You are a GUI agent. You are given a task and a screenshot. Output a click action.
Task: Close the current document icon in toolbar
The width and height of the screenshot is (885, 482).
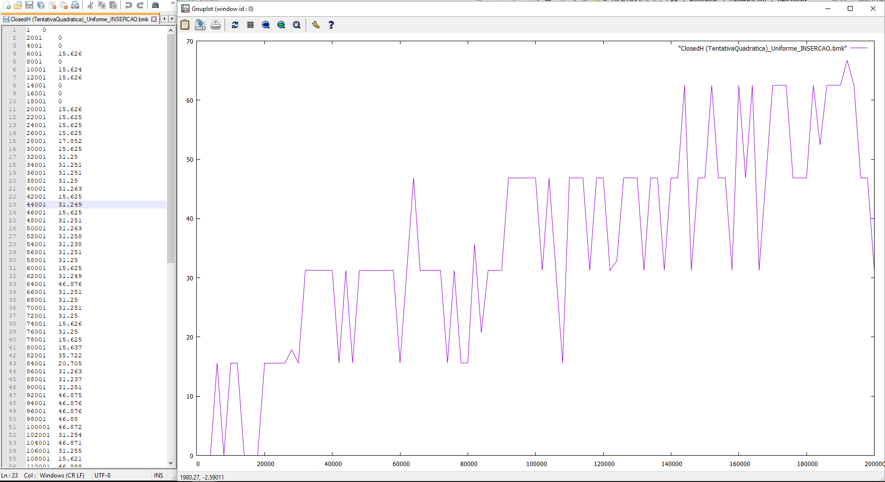click(52, 5)
